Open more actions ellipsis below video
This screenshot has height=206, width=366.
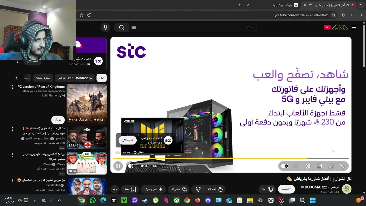(x=115, y=189)
